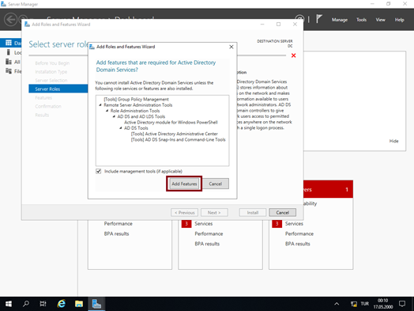Image resolution: width=414 pixels, height=311 pixels.
Task: Open Server Manager's Help menu
Action: (x=400, y=20)
